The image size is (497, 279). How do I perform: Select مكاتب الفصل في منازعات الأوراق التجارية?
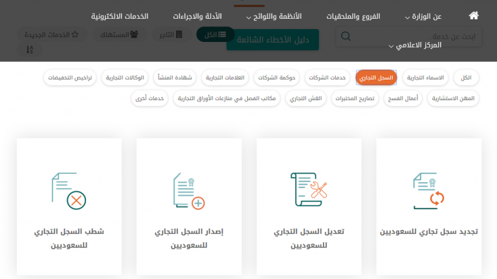[226, 98]
